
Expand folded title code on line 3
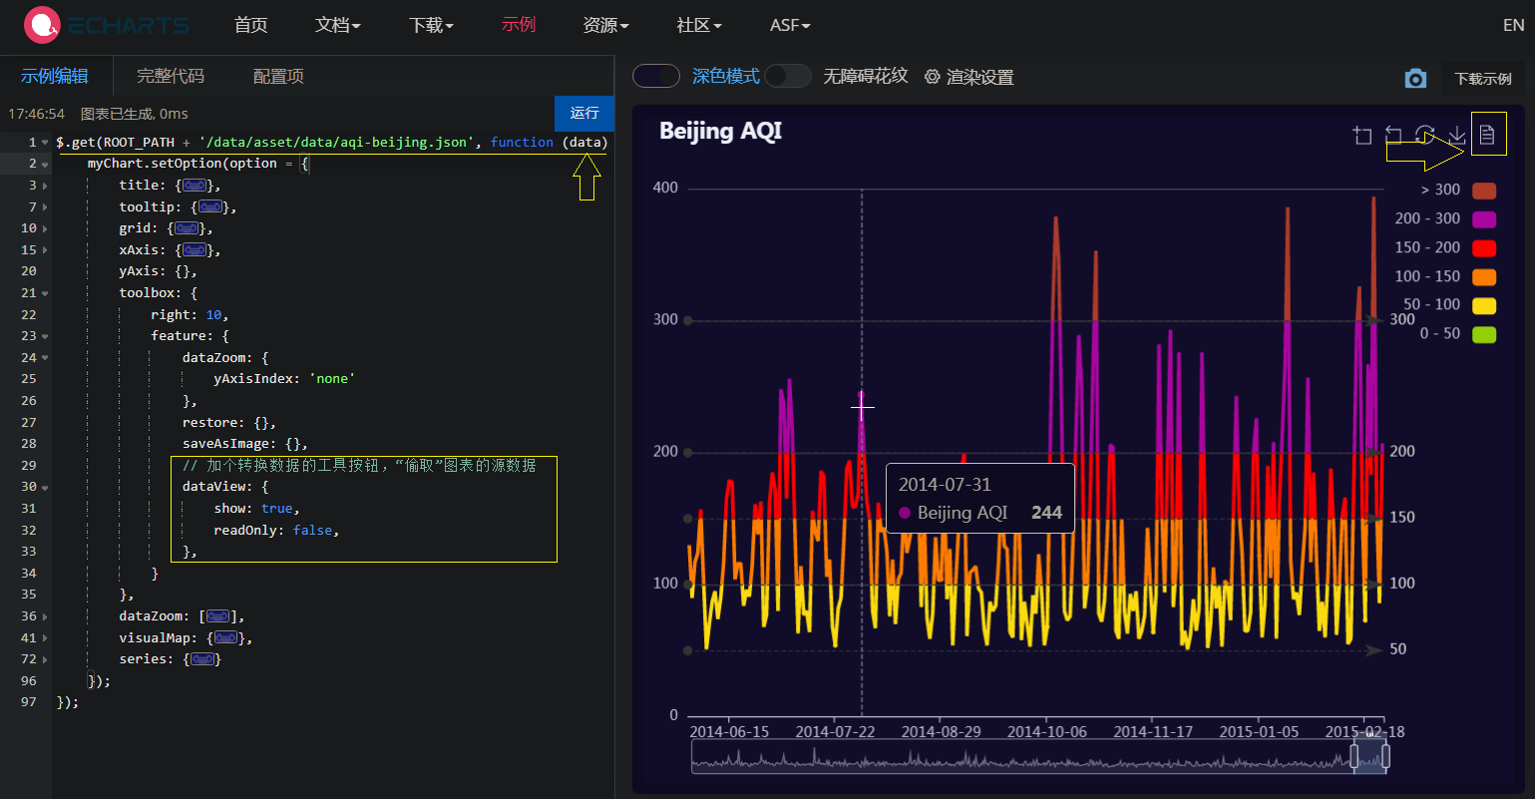pos(45,186)
